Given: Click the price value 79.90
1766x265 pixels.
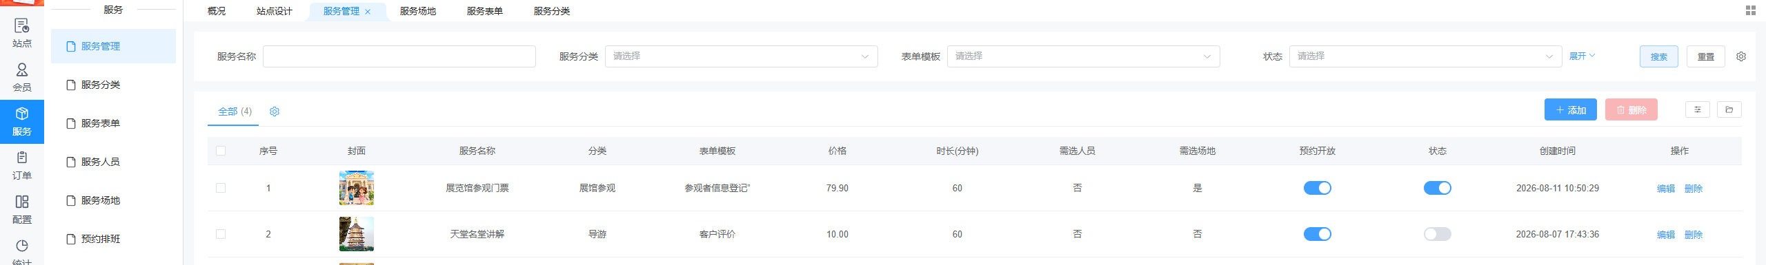Looking at the screenshot, I should [x=837, y=188].
